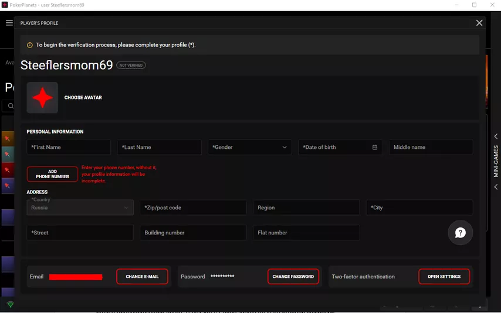Click the PokerPlanets app icon in title bar
Screen dimensions: 501x313
pyautogui.click(x=5, y=5)
